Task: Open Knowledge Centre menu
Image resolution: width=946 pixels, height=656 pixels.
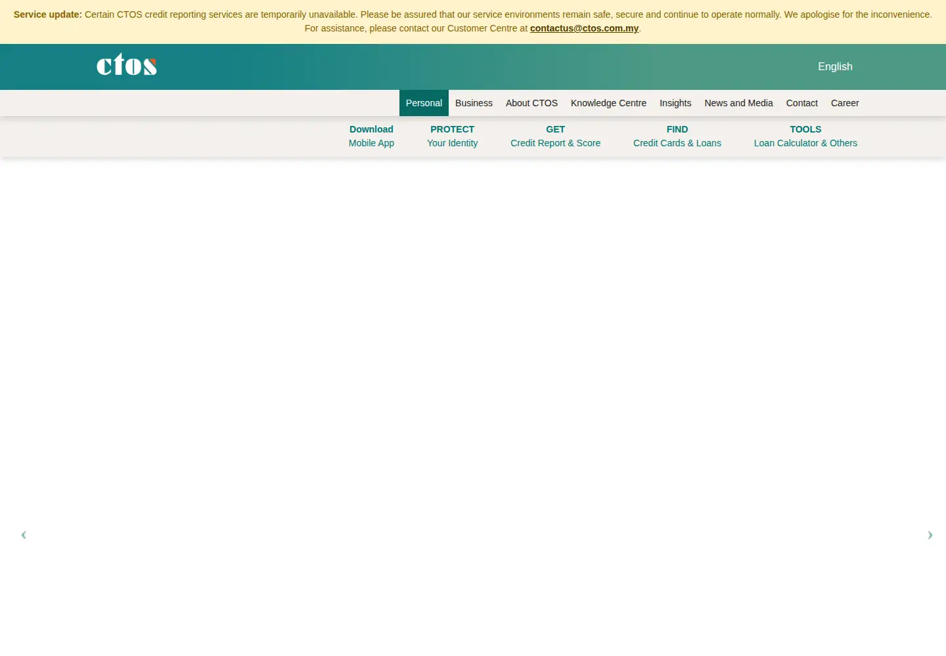Action: click(x=608, y=103)
